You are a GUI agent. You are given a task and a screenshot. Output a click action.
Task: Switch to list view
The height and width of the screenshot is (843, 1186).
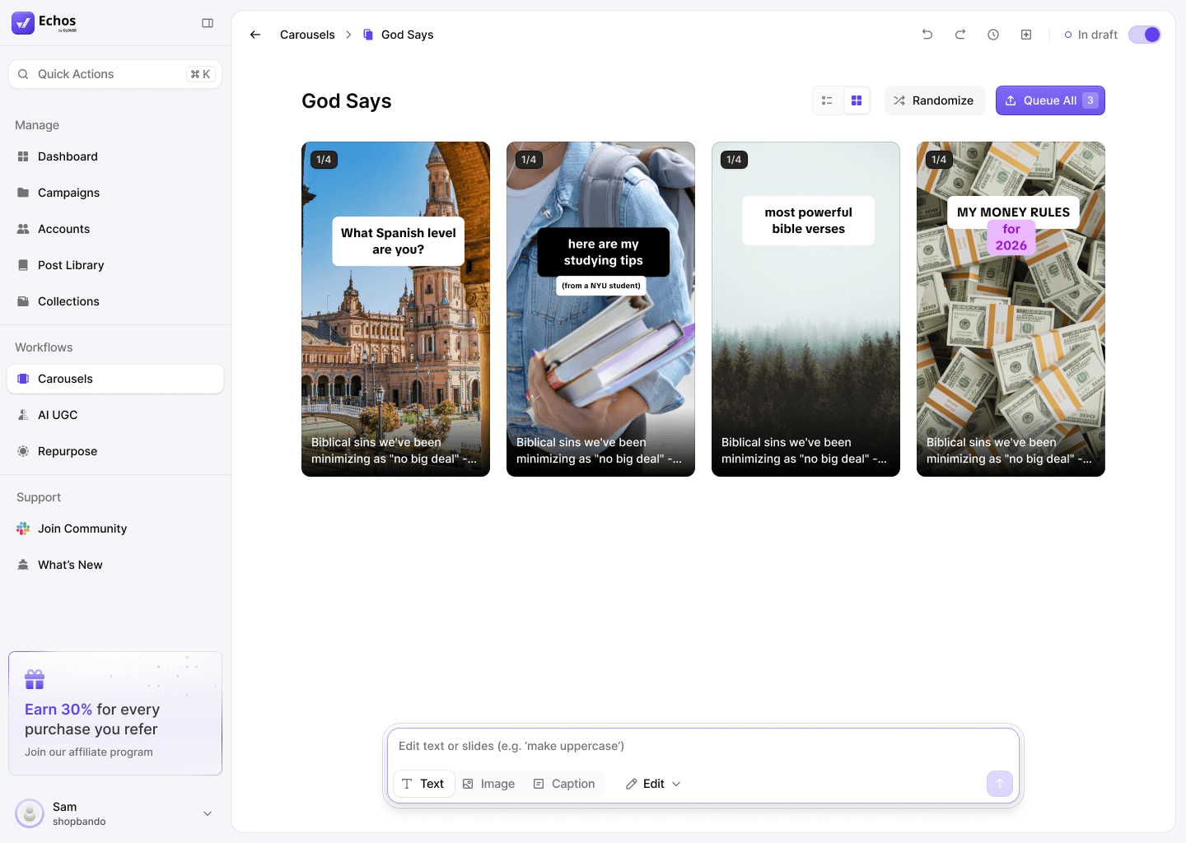coord(827,100)
